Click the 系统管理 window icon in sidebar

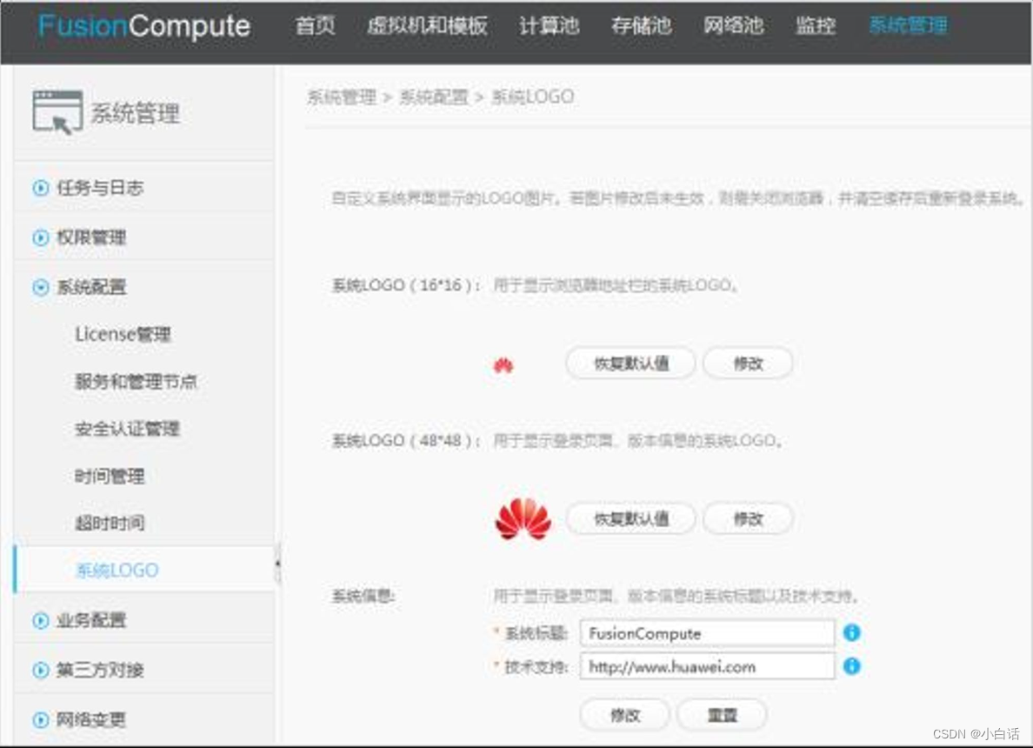(57, 112)
